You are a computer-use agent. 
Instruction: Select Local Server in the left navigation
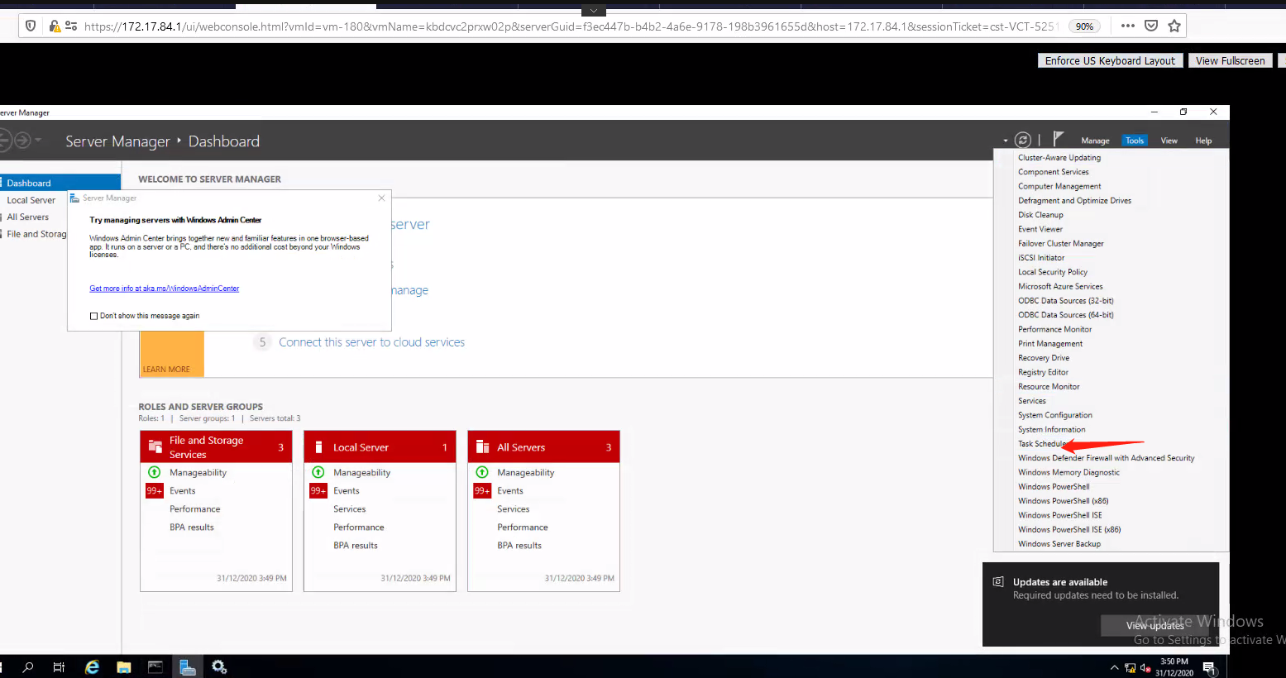point(31,200)
